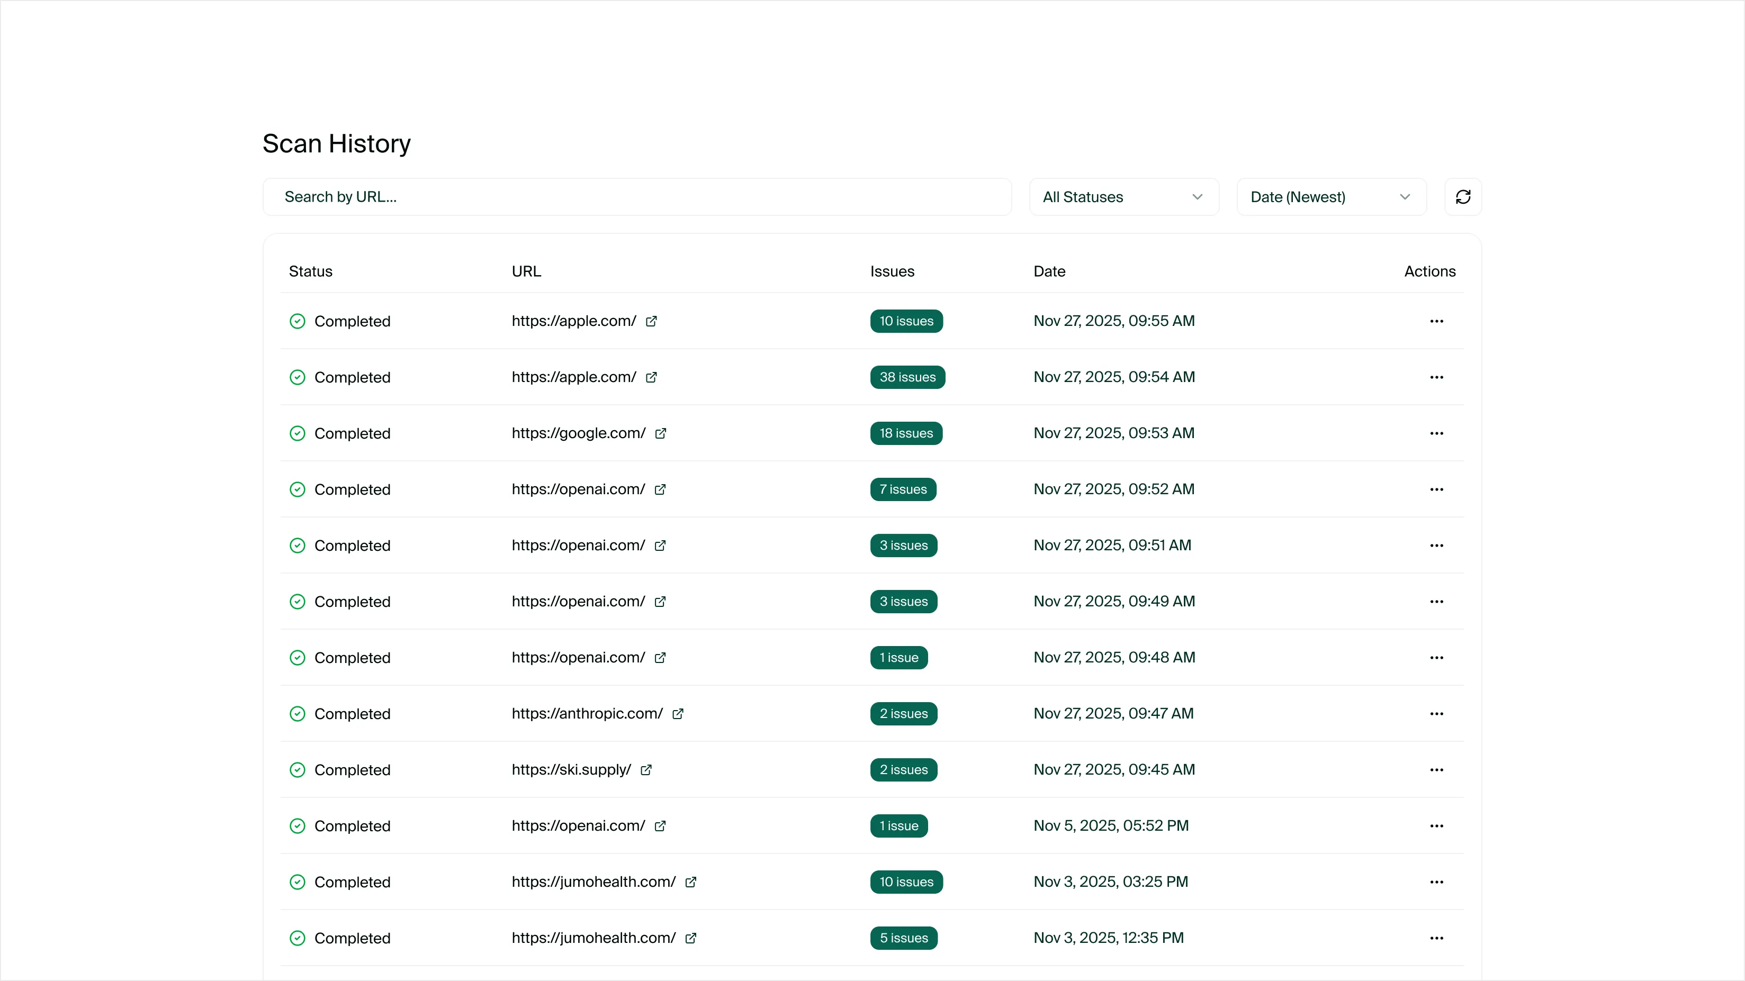Viewport: 1745px width, 981px height.
Task: Click the Search by URL field
Action: click(x=637, y=197)
